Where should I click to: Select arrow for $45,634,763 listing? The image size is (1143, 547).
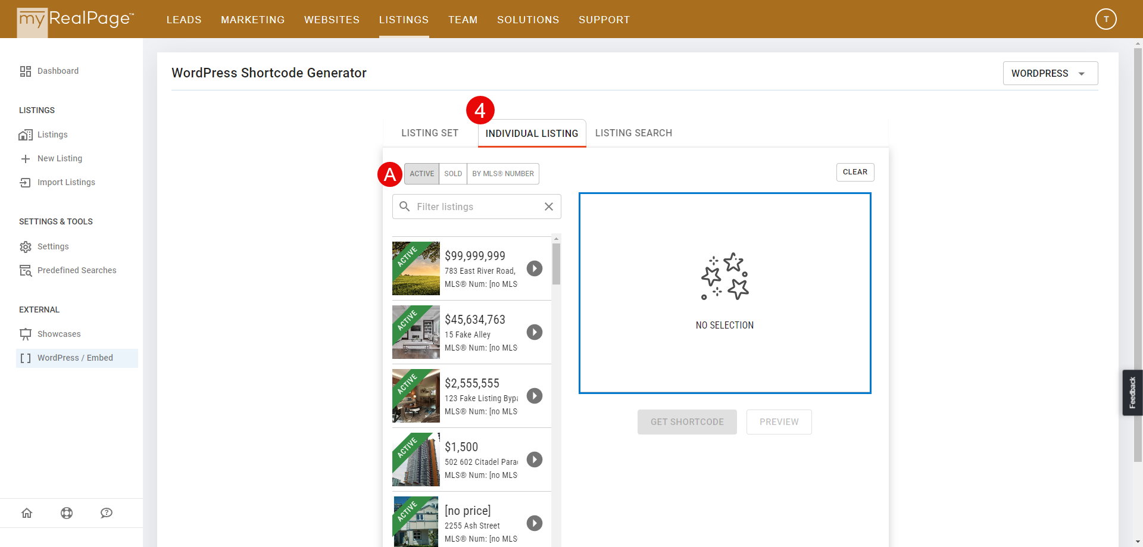(535, 332)
